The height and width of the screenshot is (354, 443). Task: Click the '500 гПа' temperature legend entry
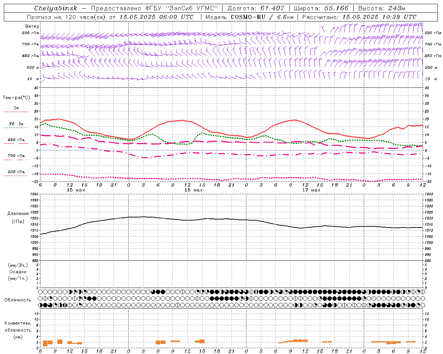[16, 172]
